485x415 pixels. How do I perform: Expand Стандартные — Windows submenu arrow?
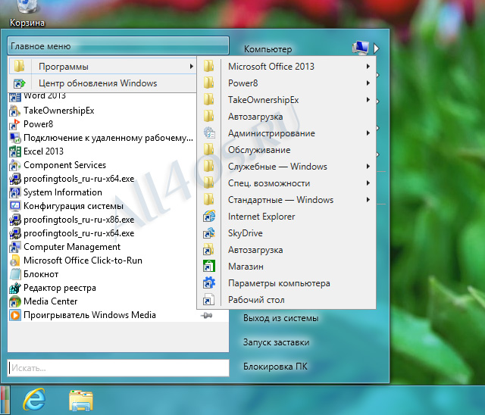(368, 200)
